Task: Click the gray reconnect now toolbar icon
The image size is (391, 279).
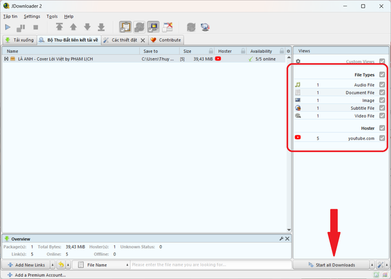Action: (191, 27)
